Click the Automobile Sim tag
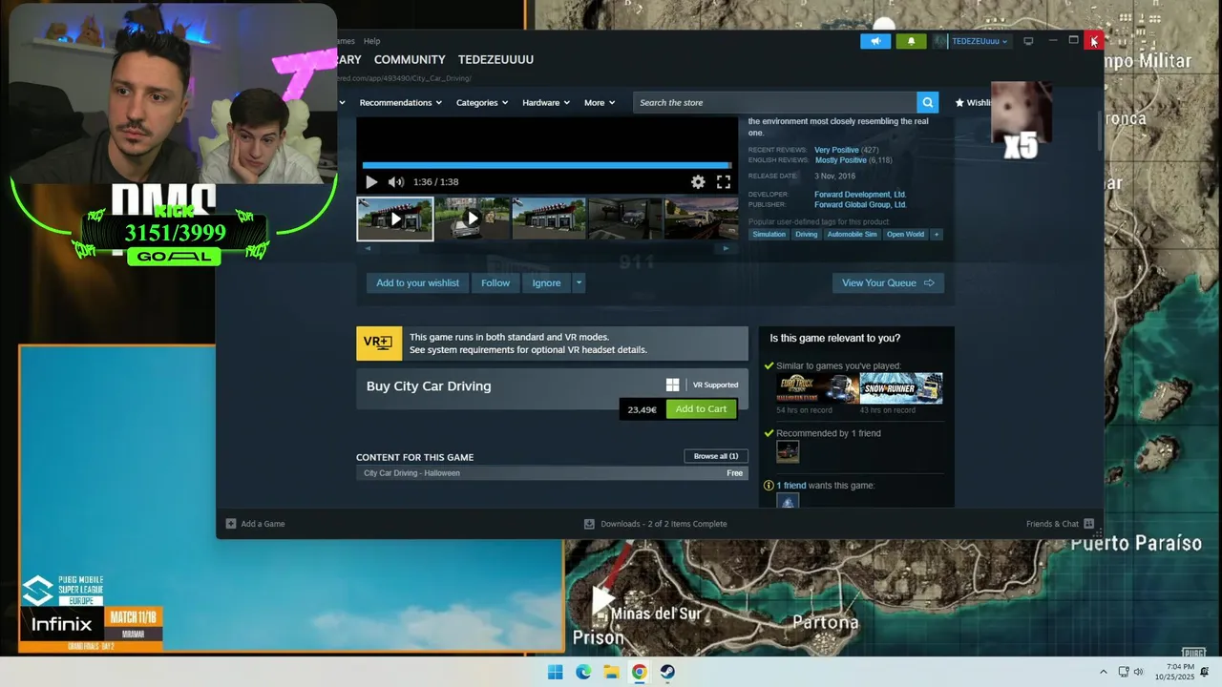 (x=852, y=234)
